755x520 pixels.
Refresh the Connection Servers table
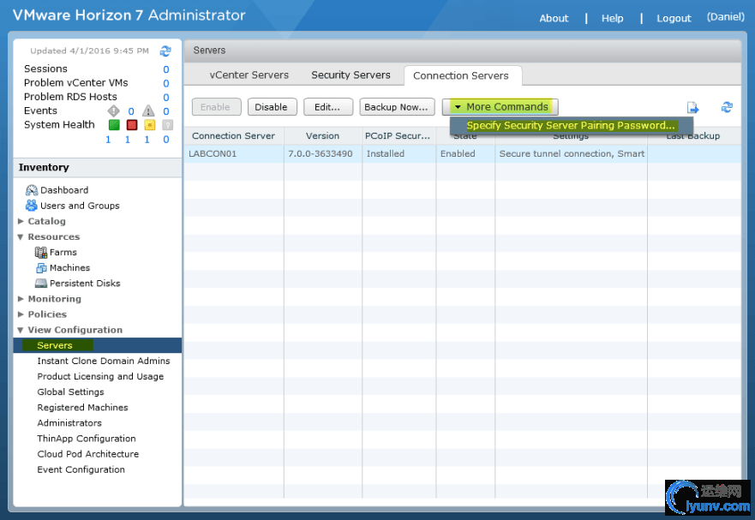727,107
